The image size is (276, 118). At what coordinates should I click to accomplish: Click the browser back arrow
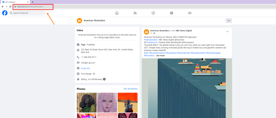(x=3, y=6)
